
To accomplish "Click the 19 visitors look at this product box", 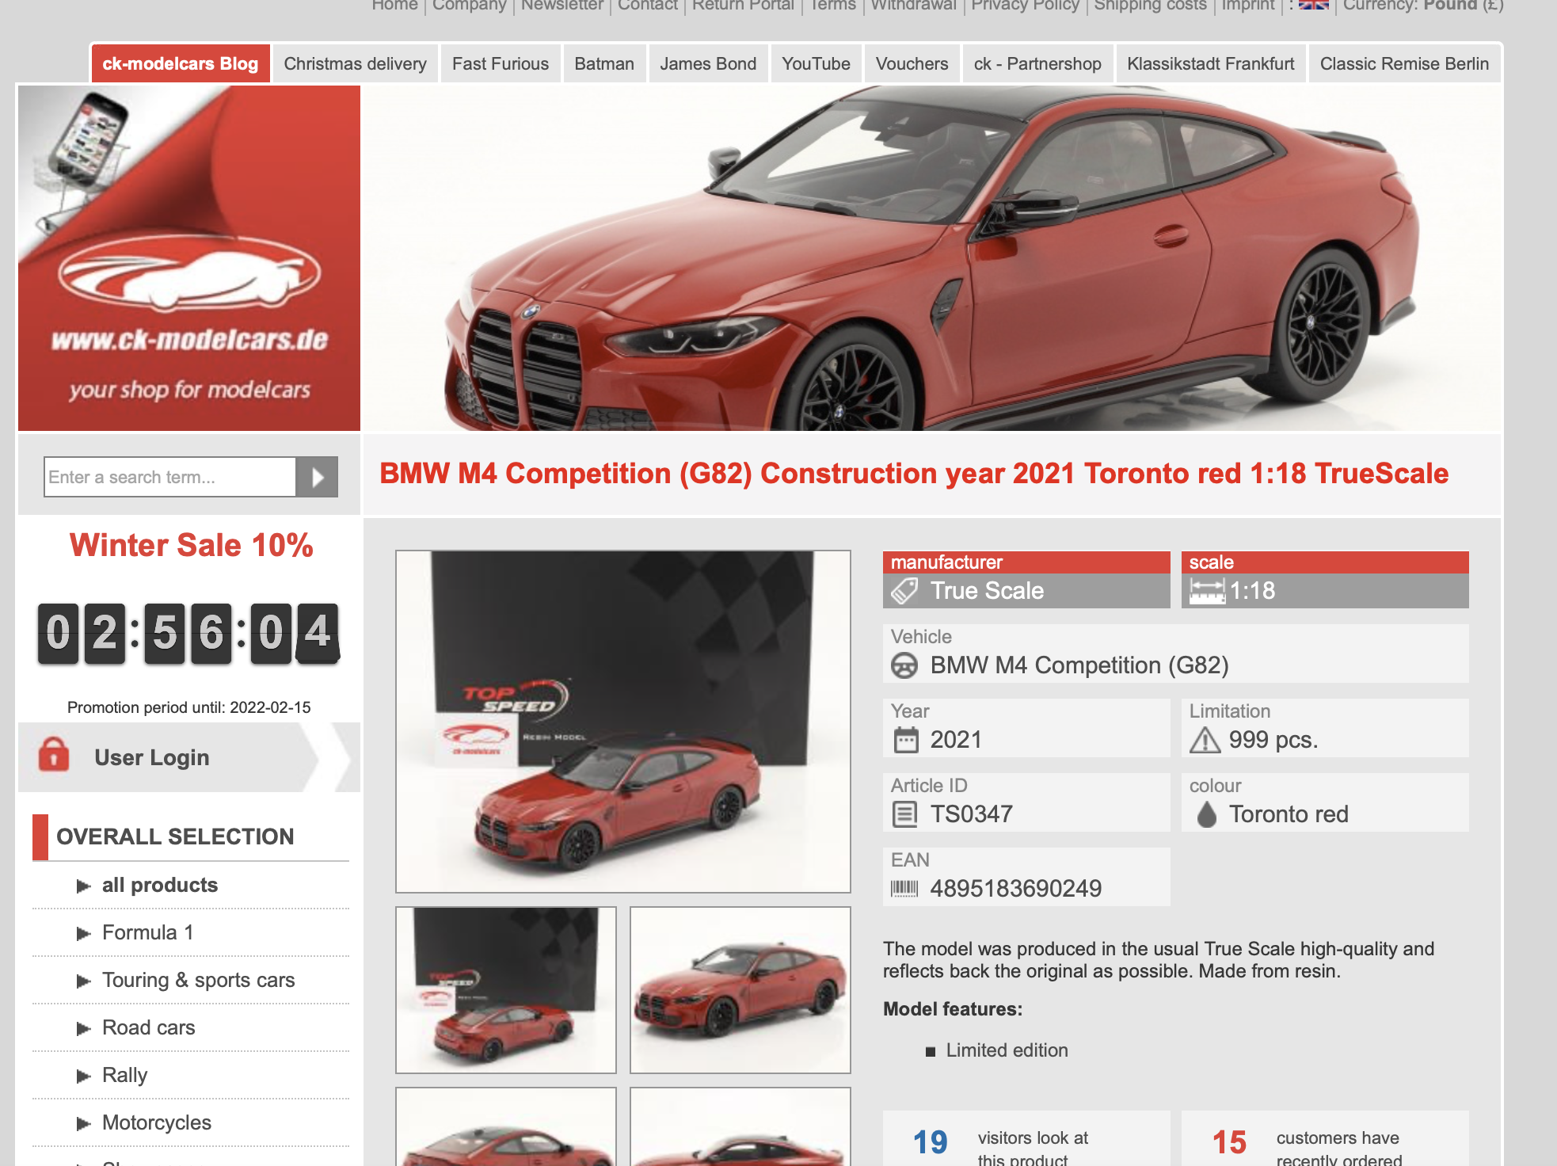I will (1026, 1138).
